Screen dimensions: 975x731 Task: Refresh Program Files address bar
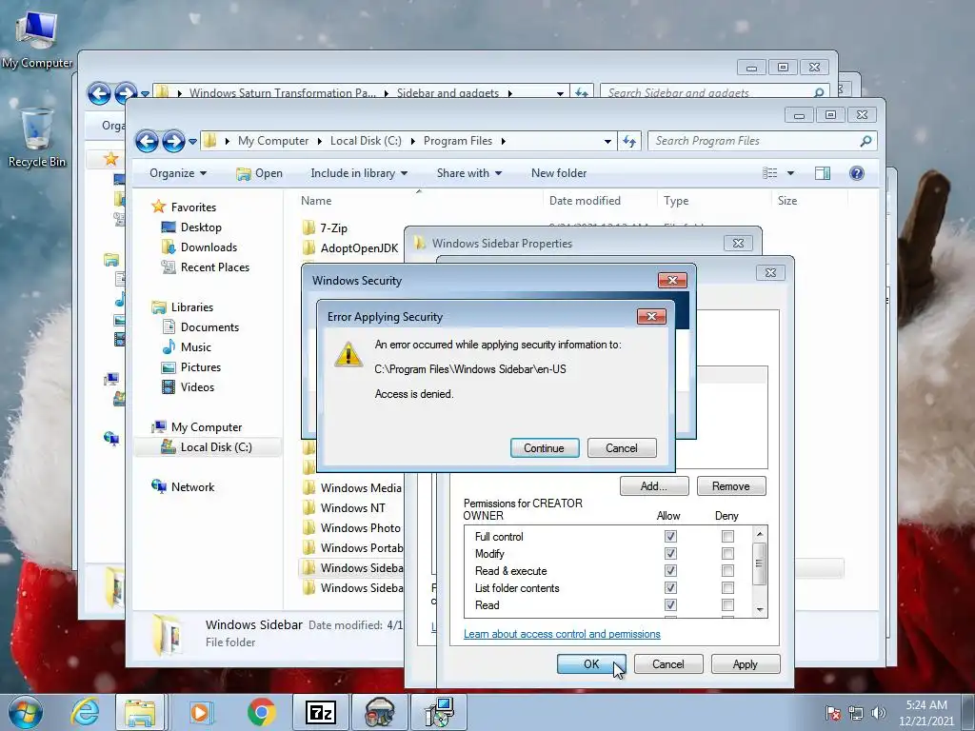click(629, 141)
